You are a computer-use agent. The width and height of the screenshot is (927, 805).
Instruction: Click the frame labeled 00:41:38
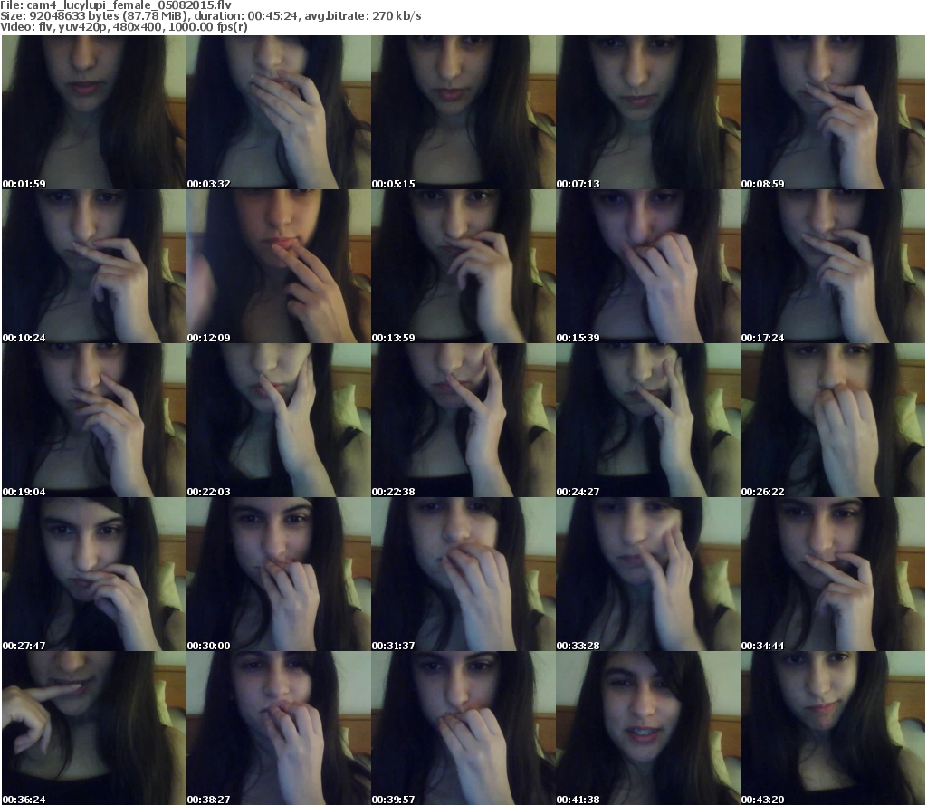point(648,728)
